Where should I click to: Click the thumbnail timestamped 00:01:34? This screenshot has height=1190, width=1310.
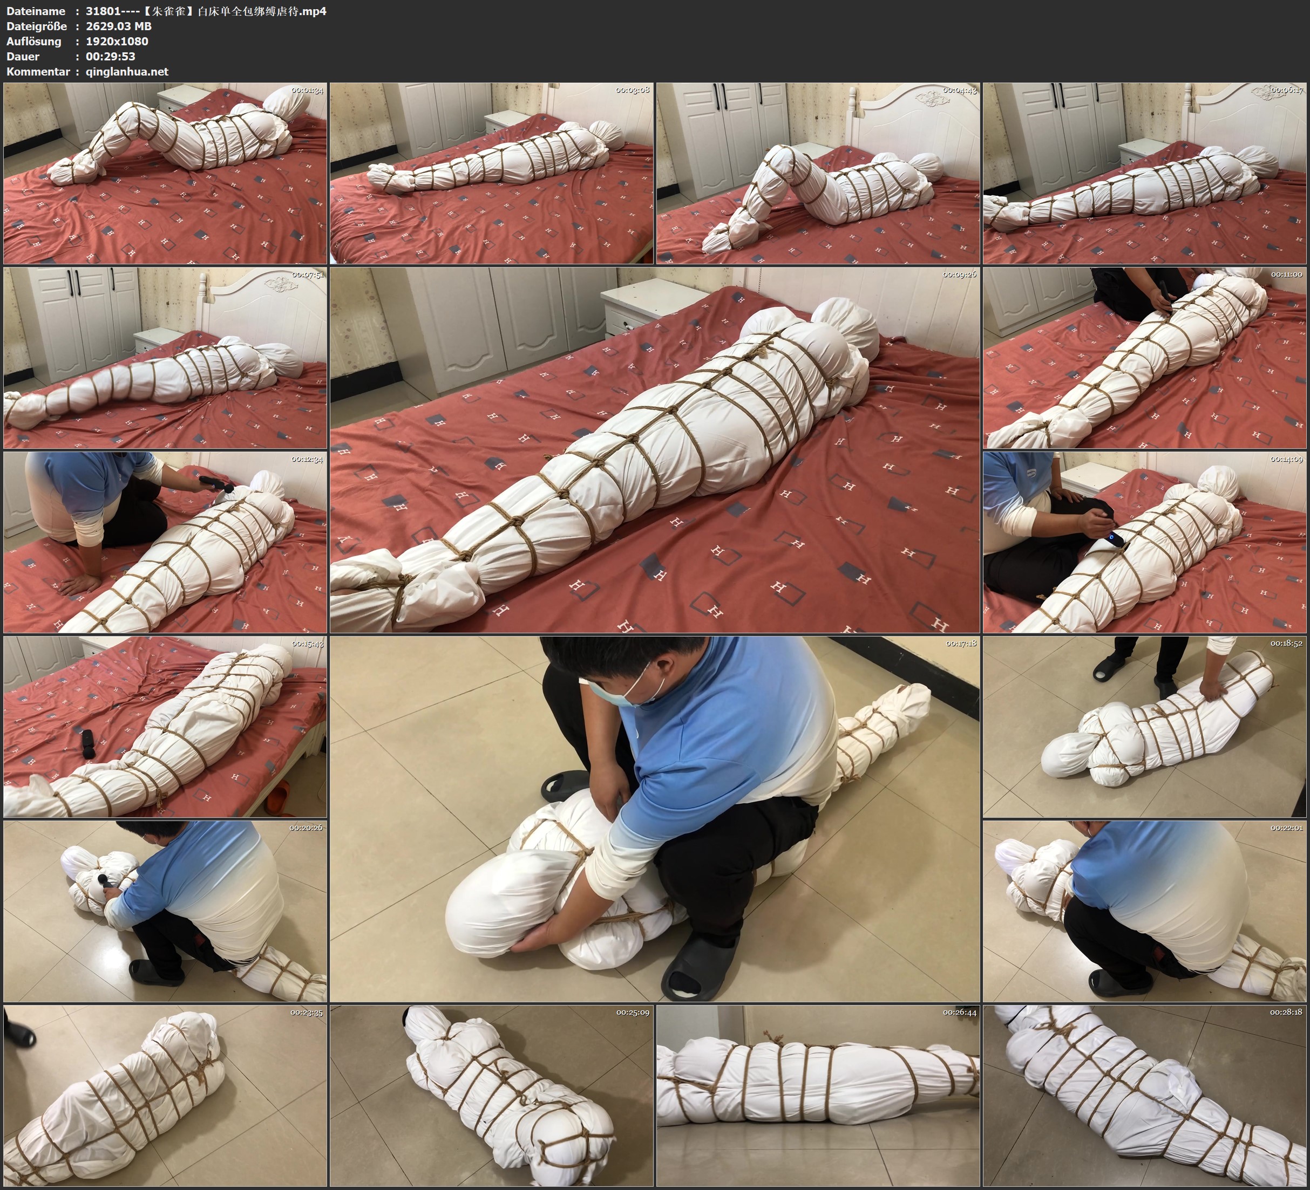click(165, 173)
